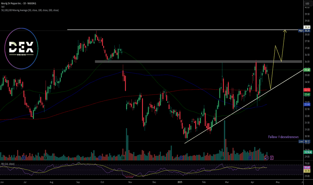
Task: Select the 50,100,200 Moving Average legend
Action: pos(30,10)
